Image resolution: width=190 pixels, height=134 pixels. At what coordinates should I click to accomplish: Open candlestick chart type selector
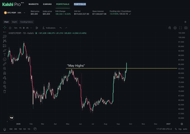pyautogui.click(x=37, y=28)
